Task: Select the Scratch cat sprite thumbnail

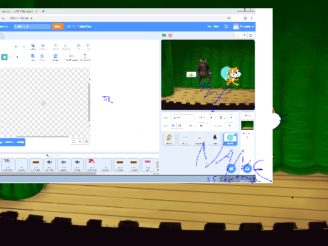Action: [169, 139]
